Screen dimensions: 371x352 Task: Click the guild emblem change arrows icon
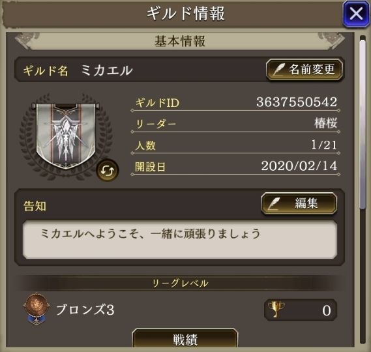[108, 170]
